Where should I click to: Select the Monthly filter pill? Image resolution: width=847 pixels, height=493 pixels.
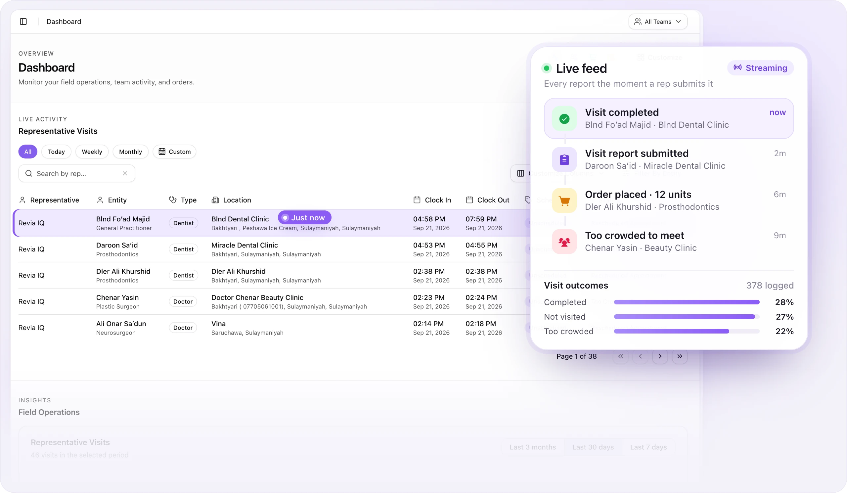tap(130, 152)
